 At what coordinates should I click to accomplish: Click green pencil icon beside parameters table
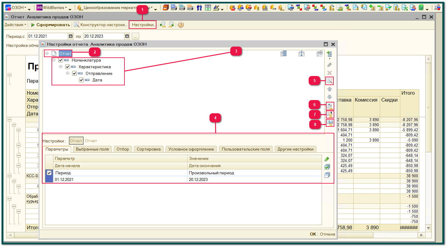click(x=327, y=159)
